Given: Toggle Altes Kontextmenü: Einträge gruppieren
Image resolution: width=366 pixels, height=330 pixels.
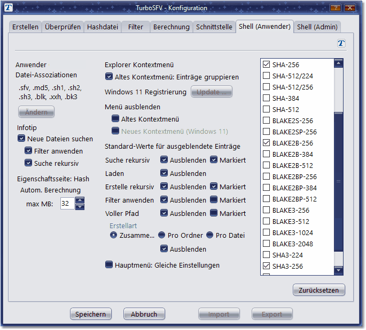Looking at the screenshot, I should point(109,76).
